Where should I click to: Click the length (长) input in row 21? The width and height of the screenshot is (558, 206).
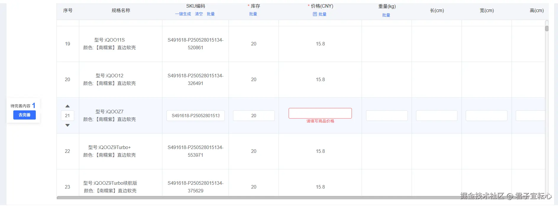pyautogui.click(x=436, y=116)
